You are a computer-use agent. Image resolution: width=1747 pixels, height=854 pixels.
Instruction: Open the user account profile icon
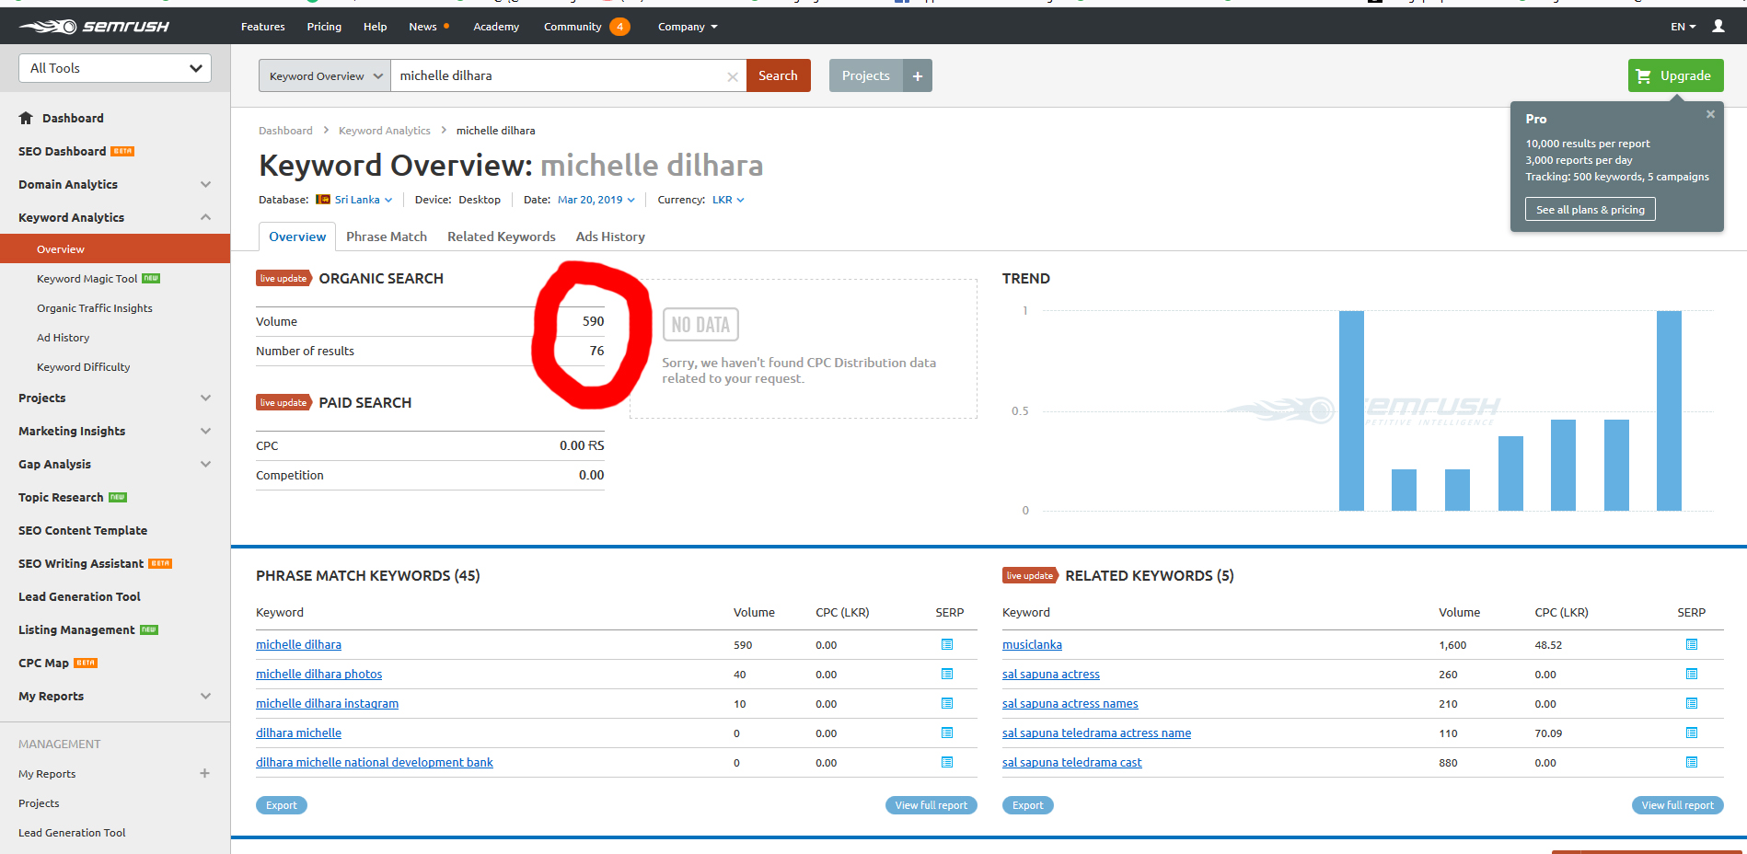[x=1718, y=27]
